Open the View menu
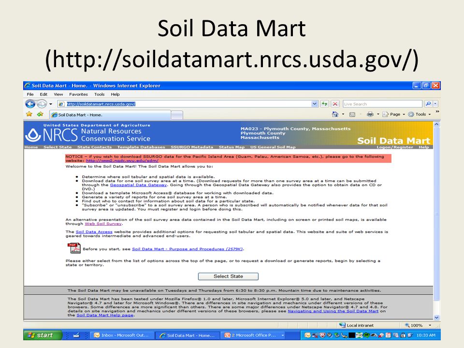Viewport: 464px width, 348px height. [x=58, y=94]
